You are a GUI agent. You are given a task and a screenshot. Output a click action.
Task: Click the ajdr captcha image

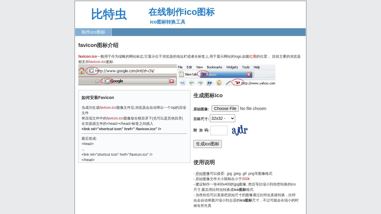coord(239,130)
